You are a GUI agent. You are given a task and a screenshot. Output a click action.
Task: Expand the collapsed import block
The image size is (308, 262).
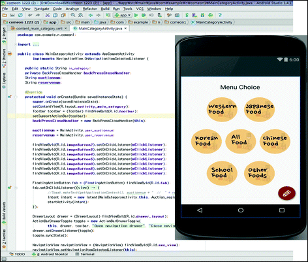pos(16,44)
